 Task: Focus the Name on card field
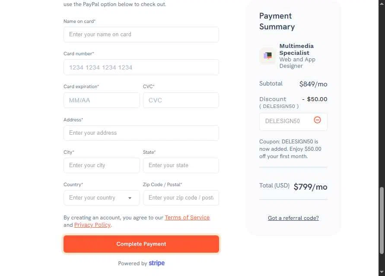tap(141, 35)
